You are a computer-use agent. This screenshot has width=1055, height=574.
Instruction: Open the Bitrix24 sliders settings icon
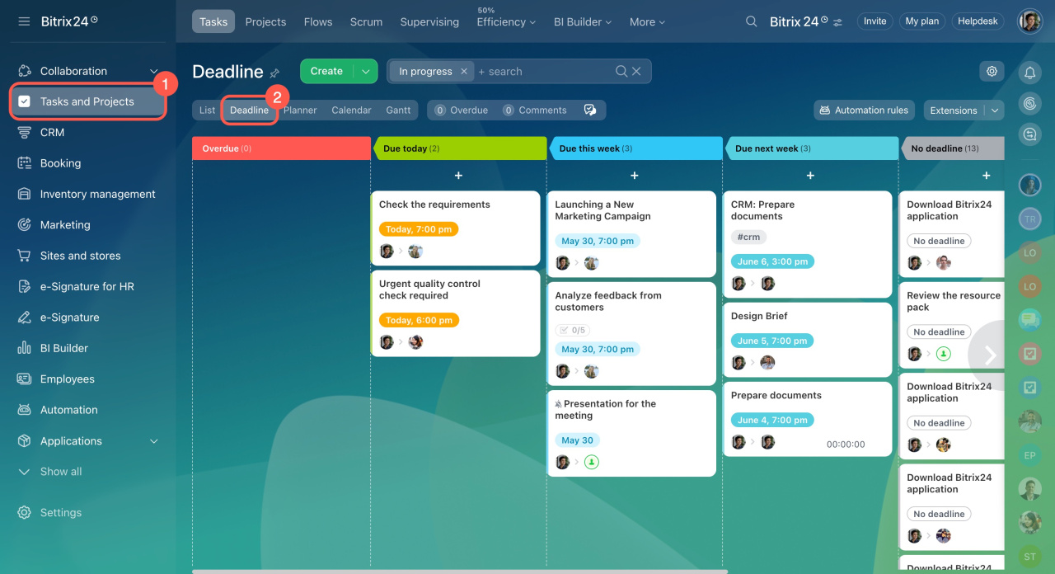pos(838,22)
